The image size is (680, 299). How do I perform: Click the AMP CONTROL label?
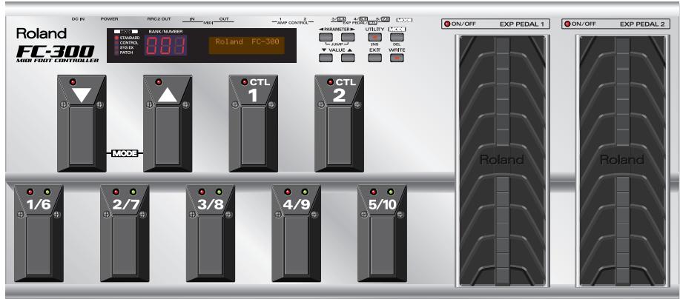[292, 22]
